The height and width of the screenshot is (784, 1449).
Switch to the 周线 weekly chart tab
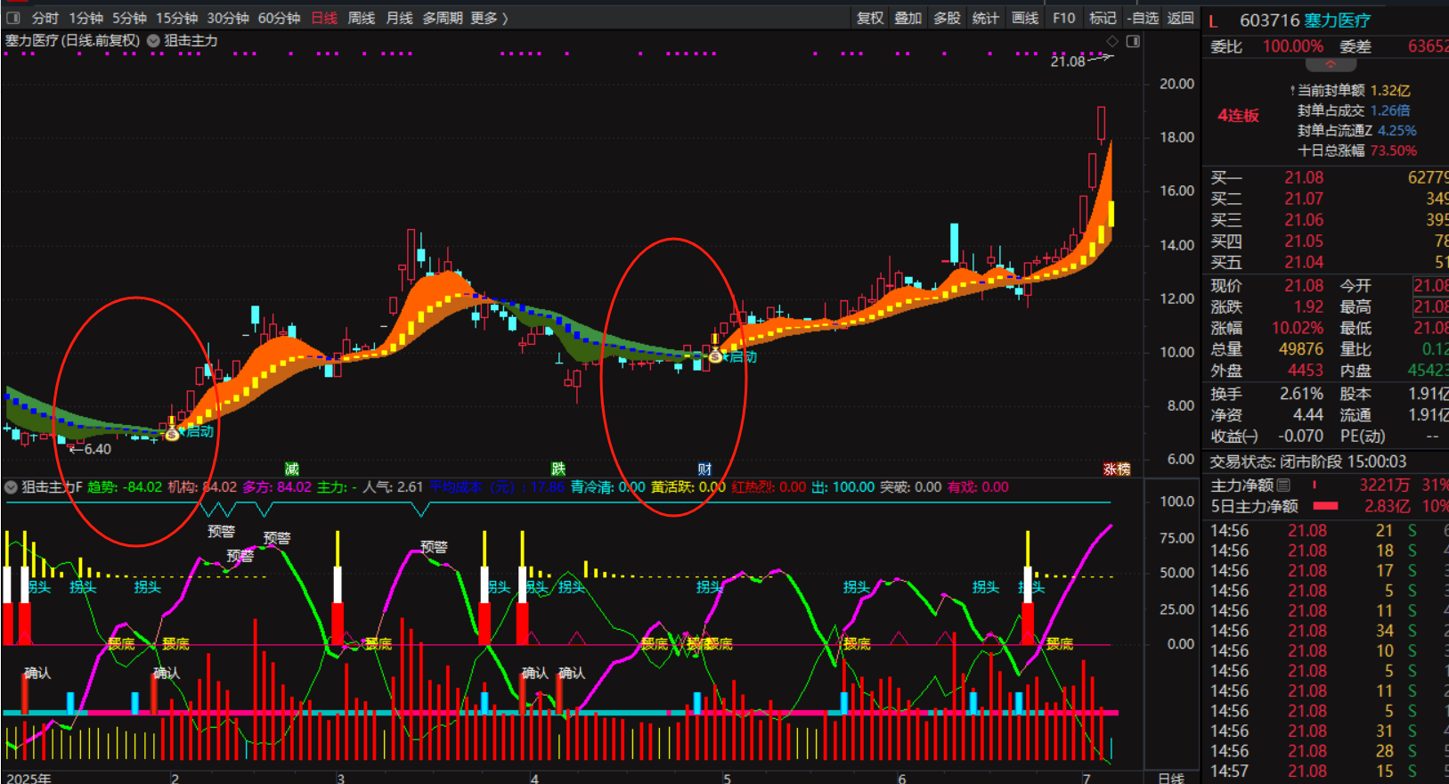(361, 18)
